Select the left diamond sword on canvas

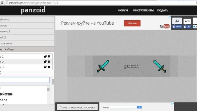(103, 66)
